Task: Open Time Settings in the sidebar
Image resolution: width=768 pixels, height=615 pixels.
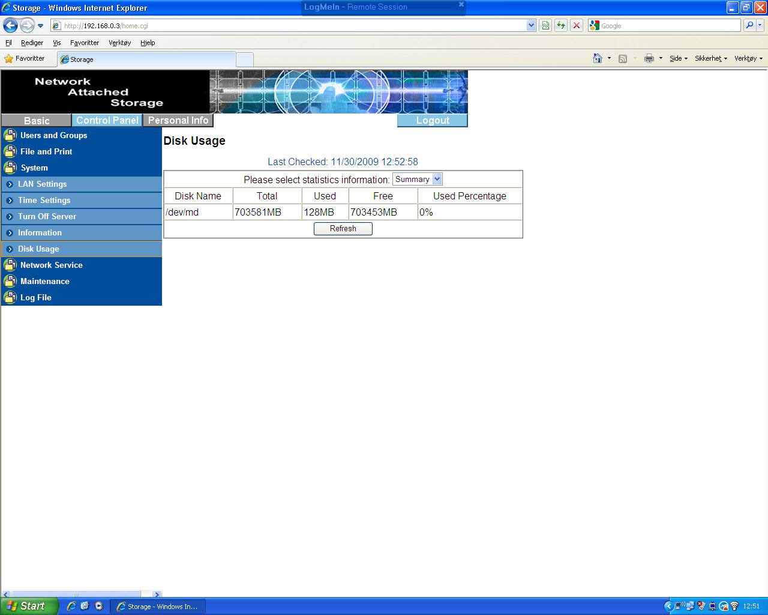Action: pyautogui.click(x=82, y=200)
